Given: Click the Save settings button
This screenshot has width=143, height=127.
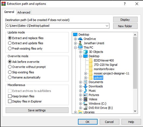Looking at the screenshot, I should pos(37,110).
